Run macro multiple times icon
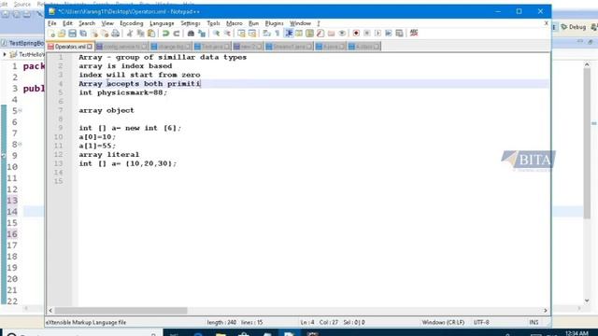Viewport: 598px width, 336px height. tap(389, 34)
